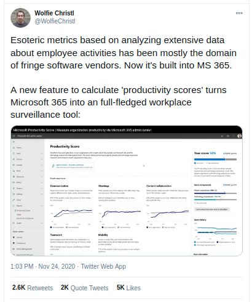Click the Home icon in admin sidebar

click(14, 147)
